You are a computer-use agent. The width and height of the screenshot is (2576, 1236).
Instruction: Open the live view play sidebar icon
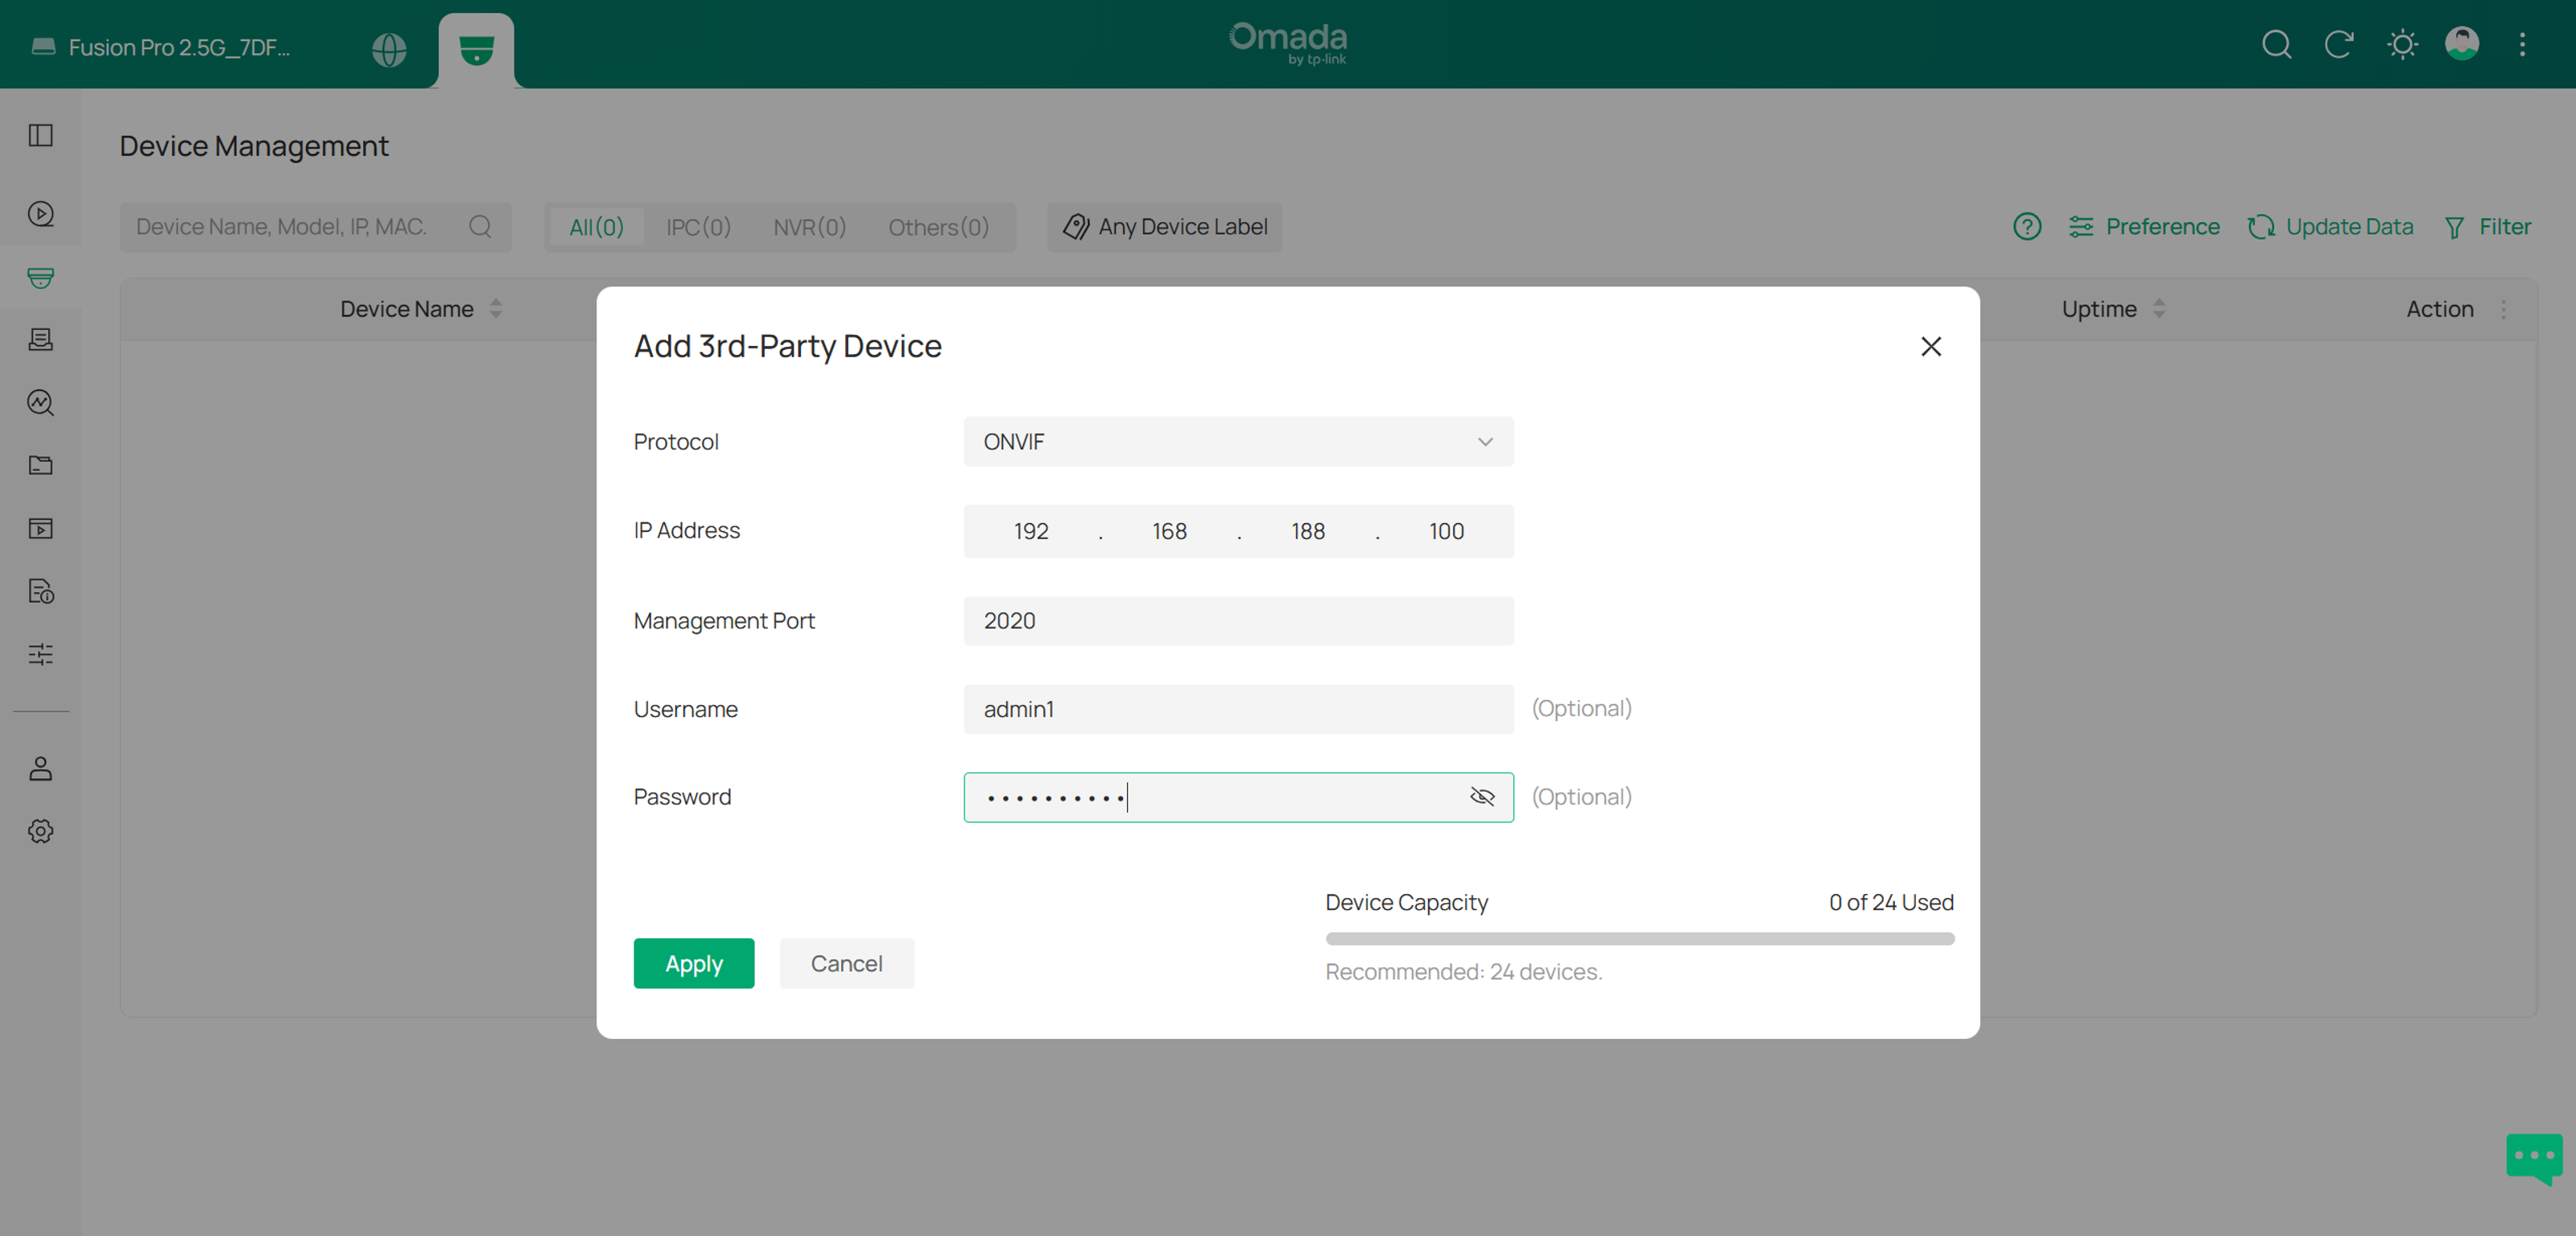(41, 214)
